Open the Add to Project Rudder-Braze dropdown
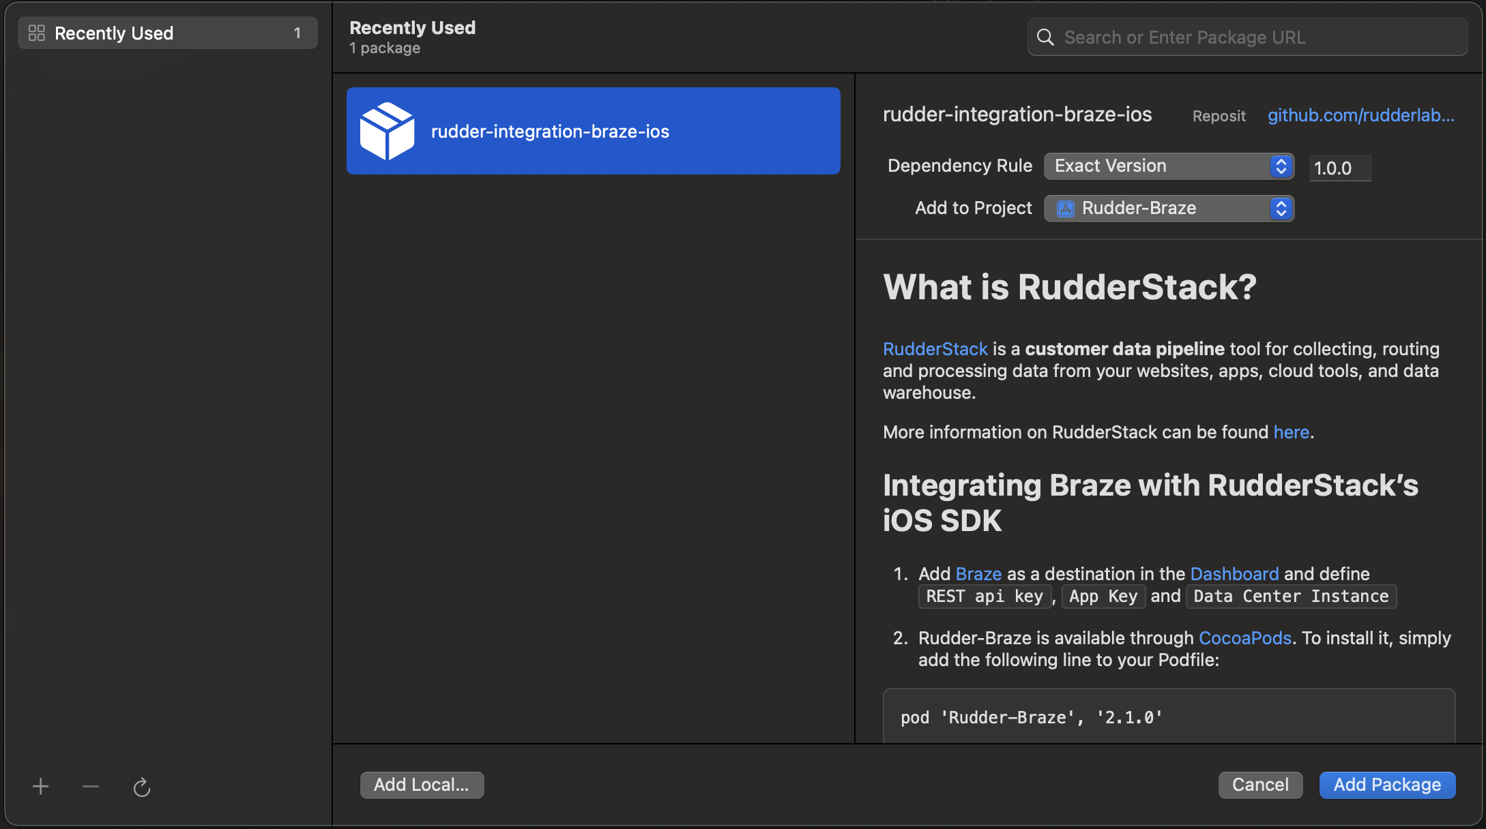1486x829 pixels. pyautogui.click(x=1169, y=209)
